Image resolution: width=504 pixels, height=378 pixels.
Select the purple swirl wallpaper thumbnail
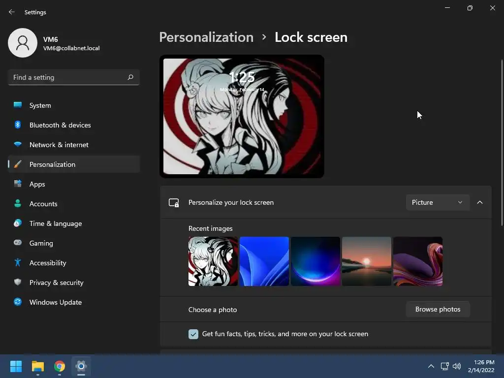click(x=418, y=261)
